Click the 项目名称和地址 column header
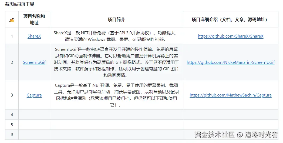 click(34, 19)
